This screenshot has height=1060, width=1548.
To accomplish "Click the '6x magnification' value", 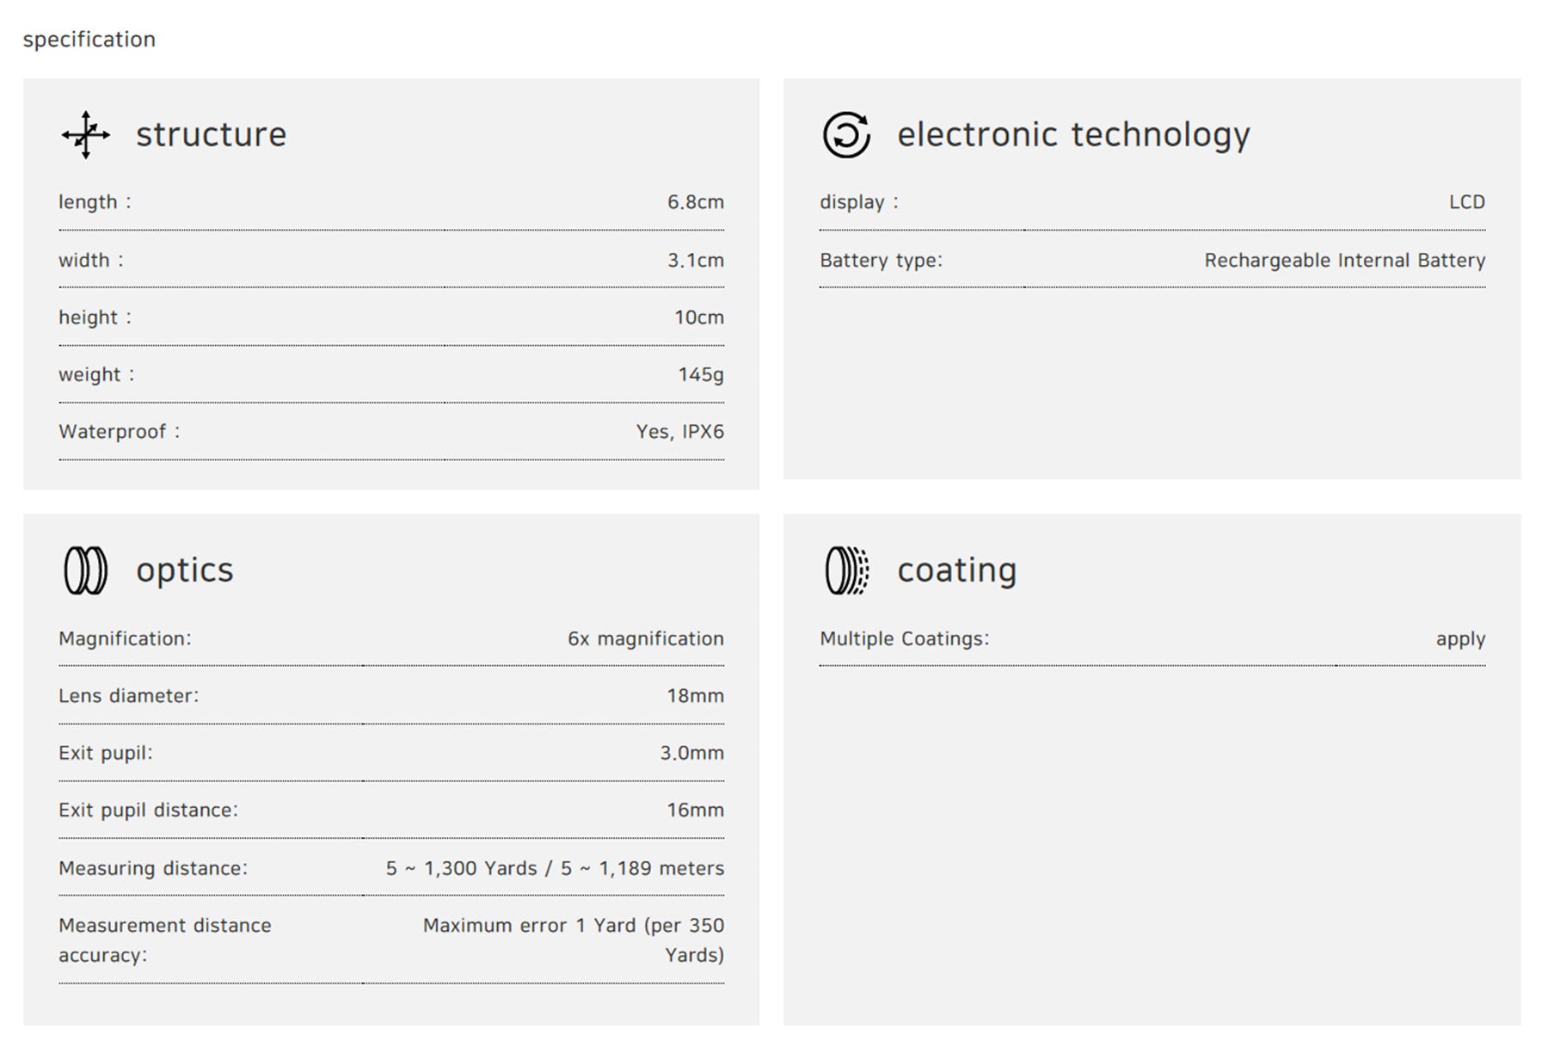I will pyautogui.click(x=645, y=639).
